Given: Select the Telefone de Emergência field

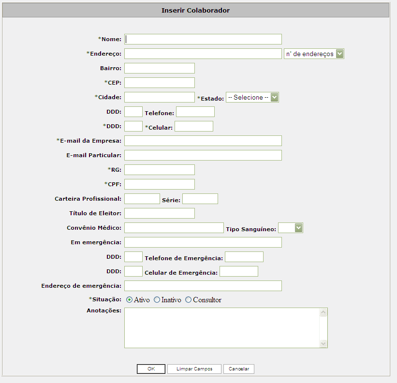Looking at the screenshot, I should tap(244, 257).
